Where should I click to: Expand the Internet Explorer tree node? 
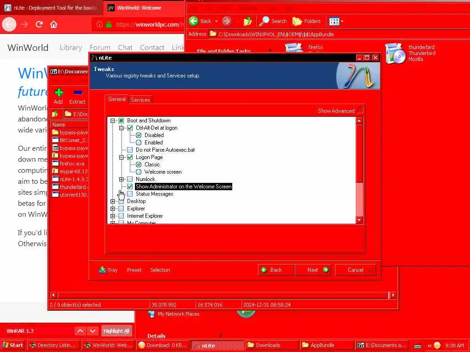(113, 216)
